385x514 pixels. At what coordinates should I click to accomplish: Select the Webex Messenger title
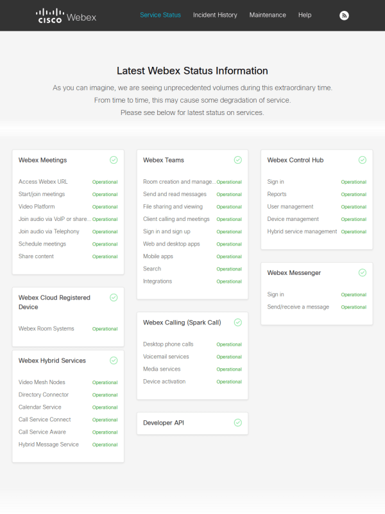click(294, 272)
